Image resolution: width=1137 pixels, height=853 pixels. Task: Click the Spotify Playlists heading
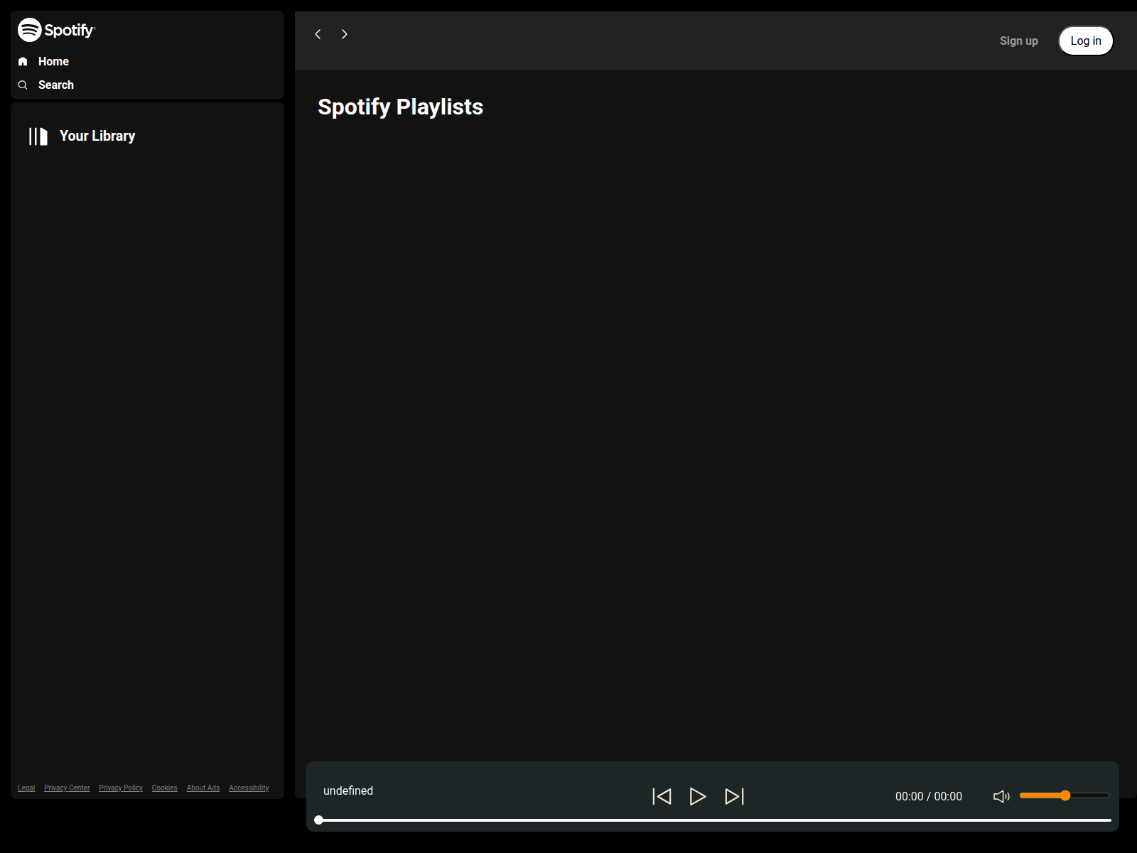pos(400,107)
